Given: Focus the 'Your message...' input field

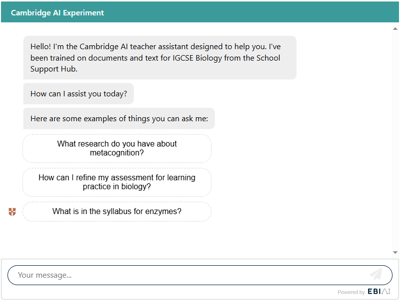Looking at the screenshot, I should [189, 275].
